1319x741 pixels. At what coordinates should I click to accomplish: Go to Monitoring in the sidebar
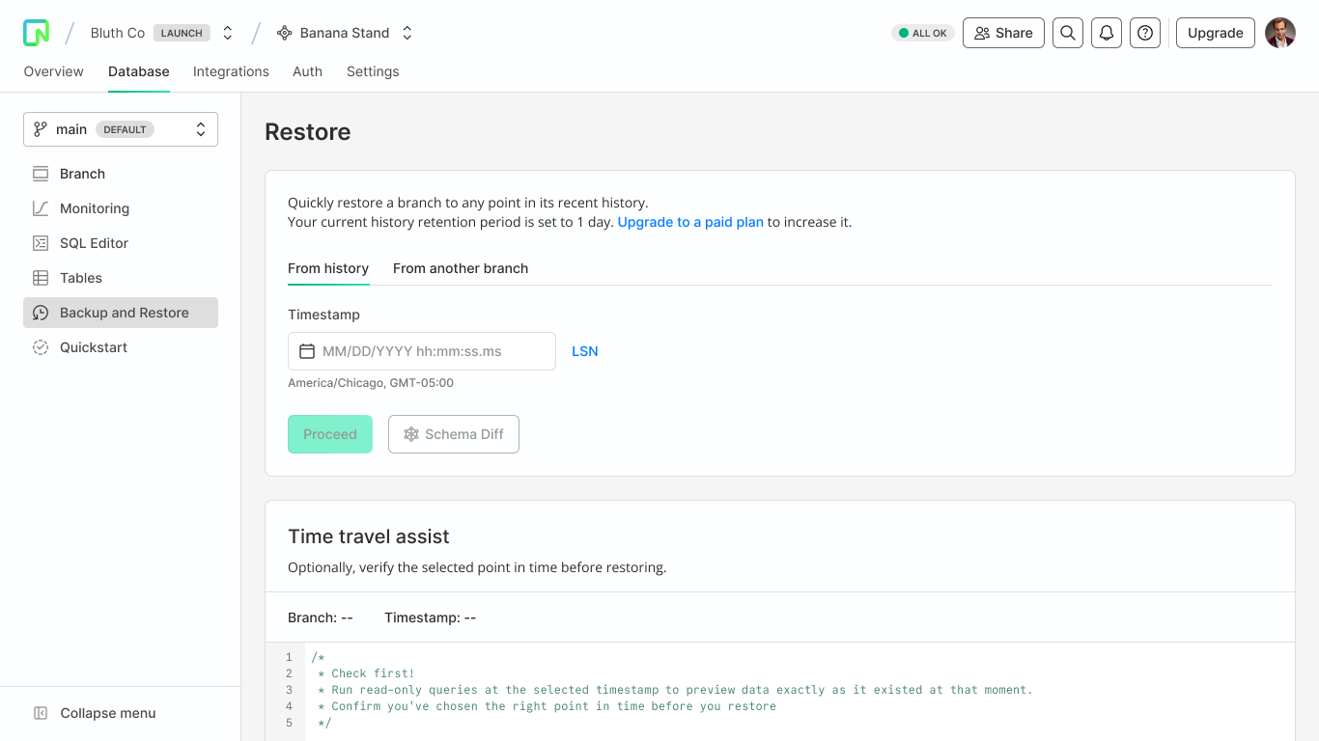tap(94, 208)
